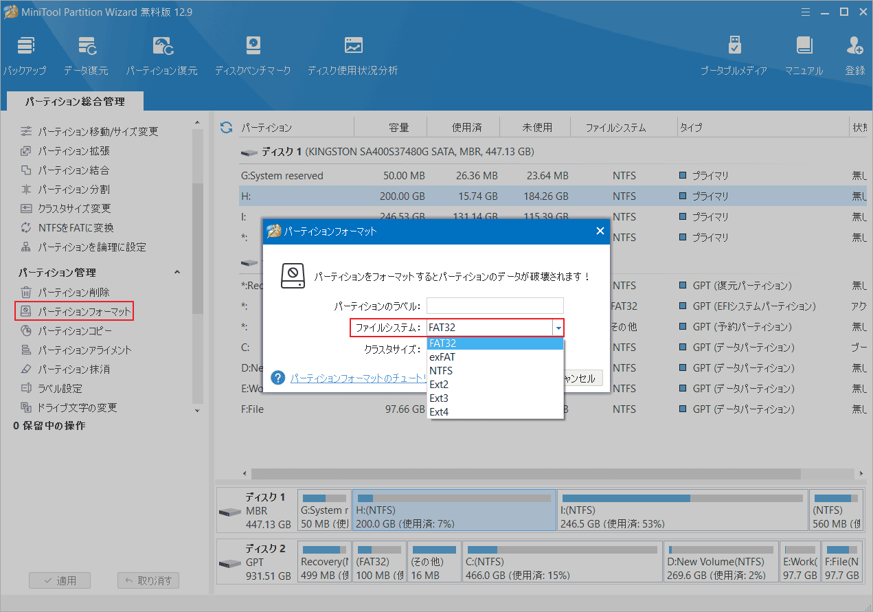Viewport: 873px width, 612px height.
Task: Select ディスク 1 MBR disk label
Action: tap(256, 510)
